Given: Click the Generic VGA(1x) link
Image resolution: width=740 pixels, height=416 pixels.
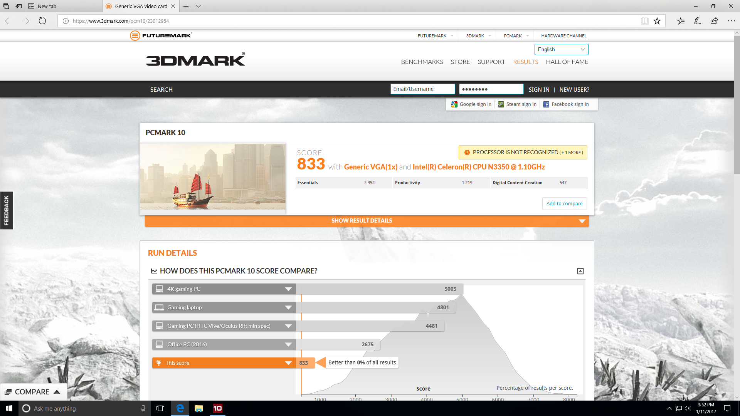Looking at the screenshot, I should (x=370, y=167).
